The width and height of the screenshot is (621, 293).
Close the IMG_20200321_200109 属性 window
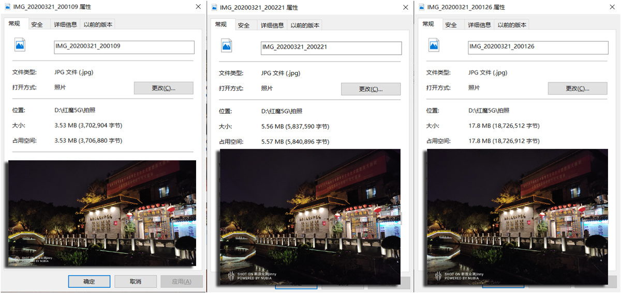coord(198,7)
